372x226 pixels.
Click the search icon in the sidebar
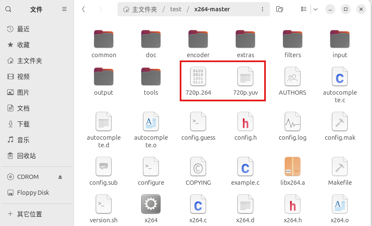(x=8, y=9)
